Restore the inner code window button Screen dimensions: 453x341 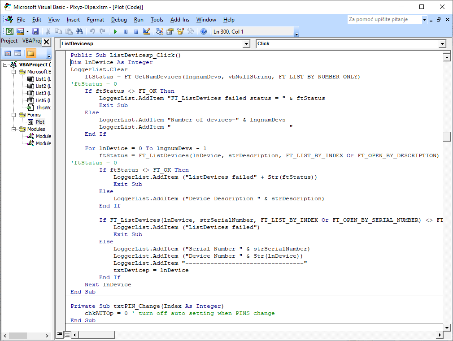point(439,20)
